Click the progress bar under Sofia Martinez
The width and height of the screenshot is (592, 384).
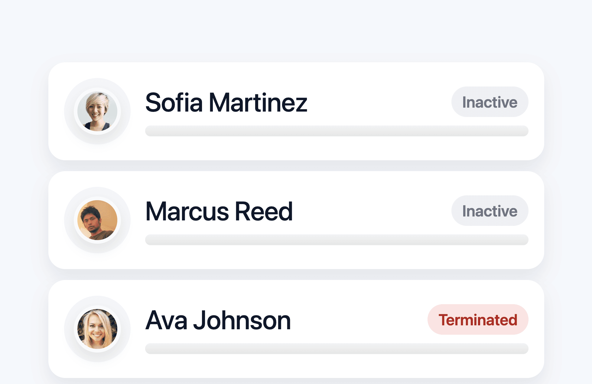click(x=337, y=131)
